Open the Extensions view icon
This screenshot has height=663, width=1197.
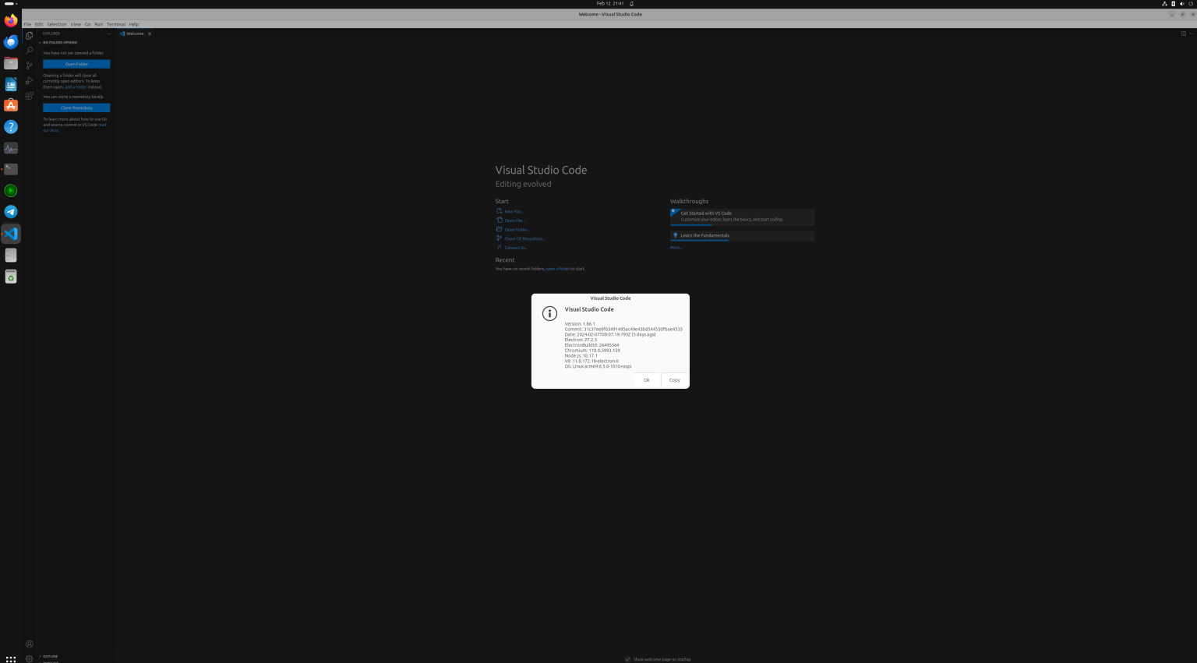point(28,95)
